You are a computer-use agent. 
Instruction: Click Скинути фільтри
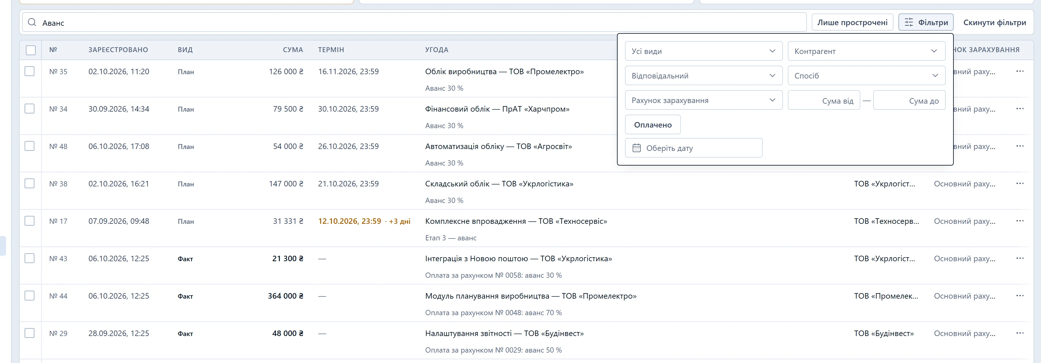pyautogui.click(x=995, y=22)
